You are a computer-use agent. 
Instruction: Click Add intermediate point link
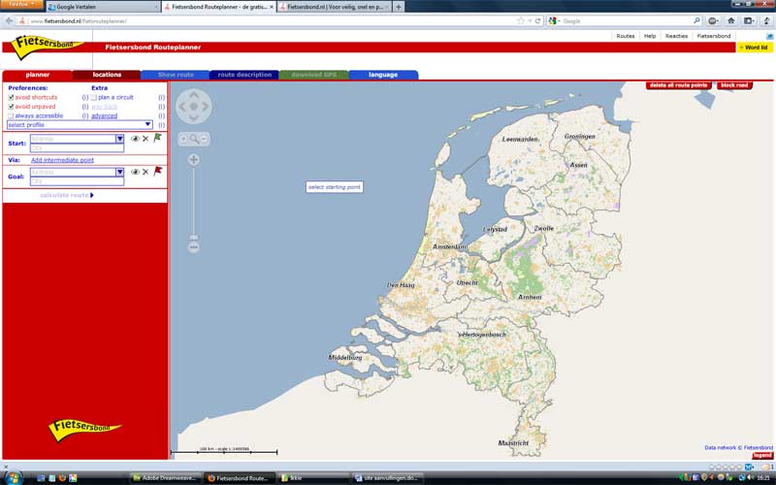62,160
